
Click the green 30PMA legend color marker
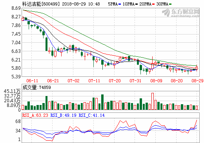(x=170, y=4)
